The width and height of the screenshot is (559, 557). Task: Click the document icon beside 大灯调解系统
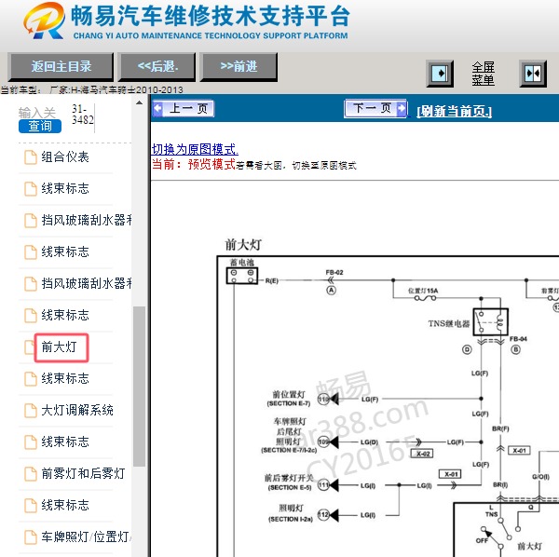31,411
